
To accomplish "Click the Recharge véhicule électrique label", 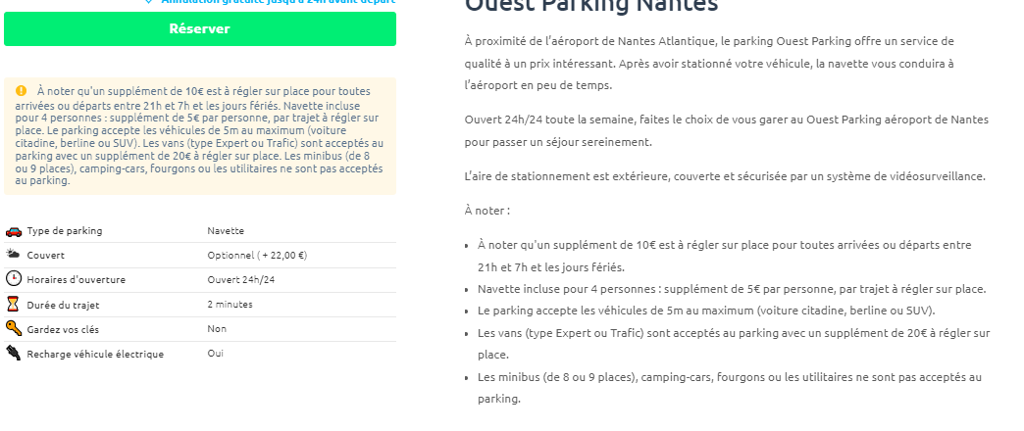I will 95,354.
